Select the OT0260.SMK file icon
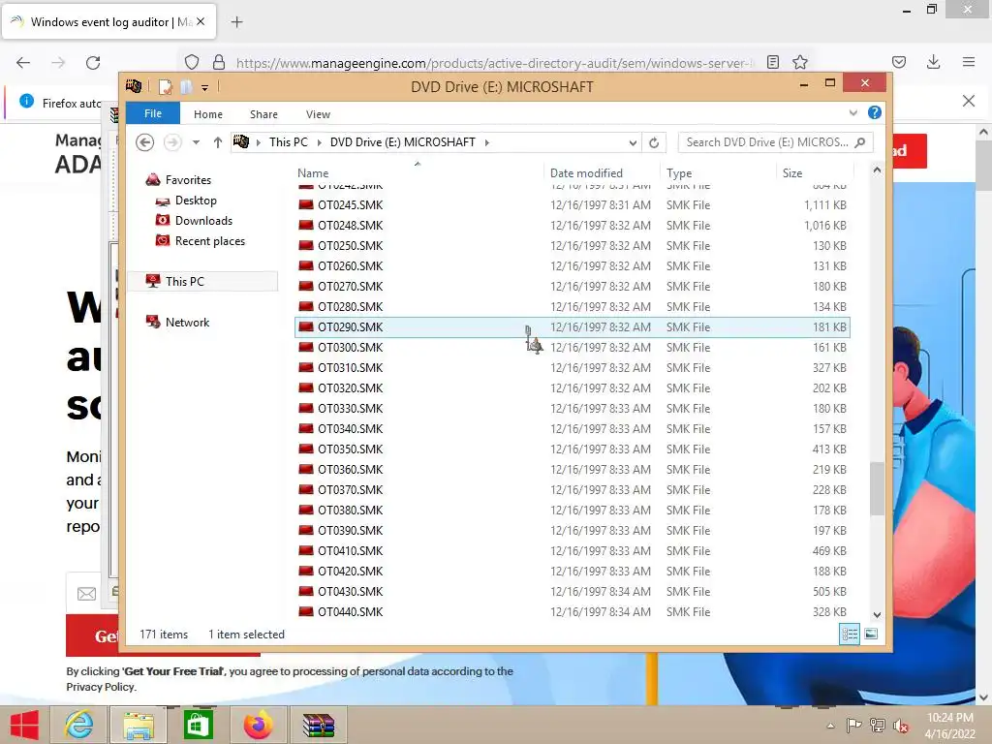 (x=306, y=265)
